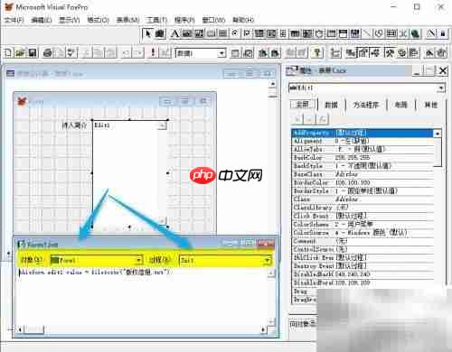Screen dimensions: 452x352
Task: Open View Classes in form controls toolbar
Action: (x=160, y=33)
